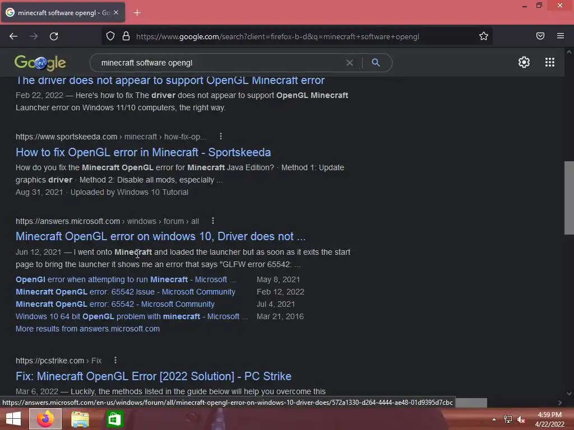The image size is (574, 430).
Task: Open File Explorer from the taskbar
Action: pos(80,419)
